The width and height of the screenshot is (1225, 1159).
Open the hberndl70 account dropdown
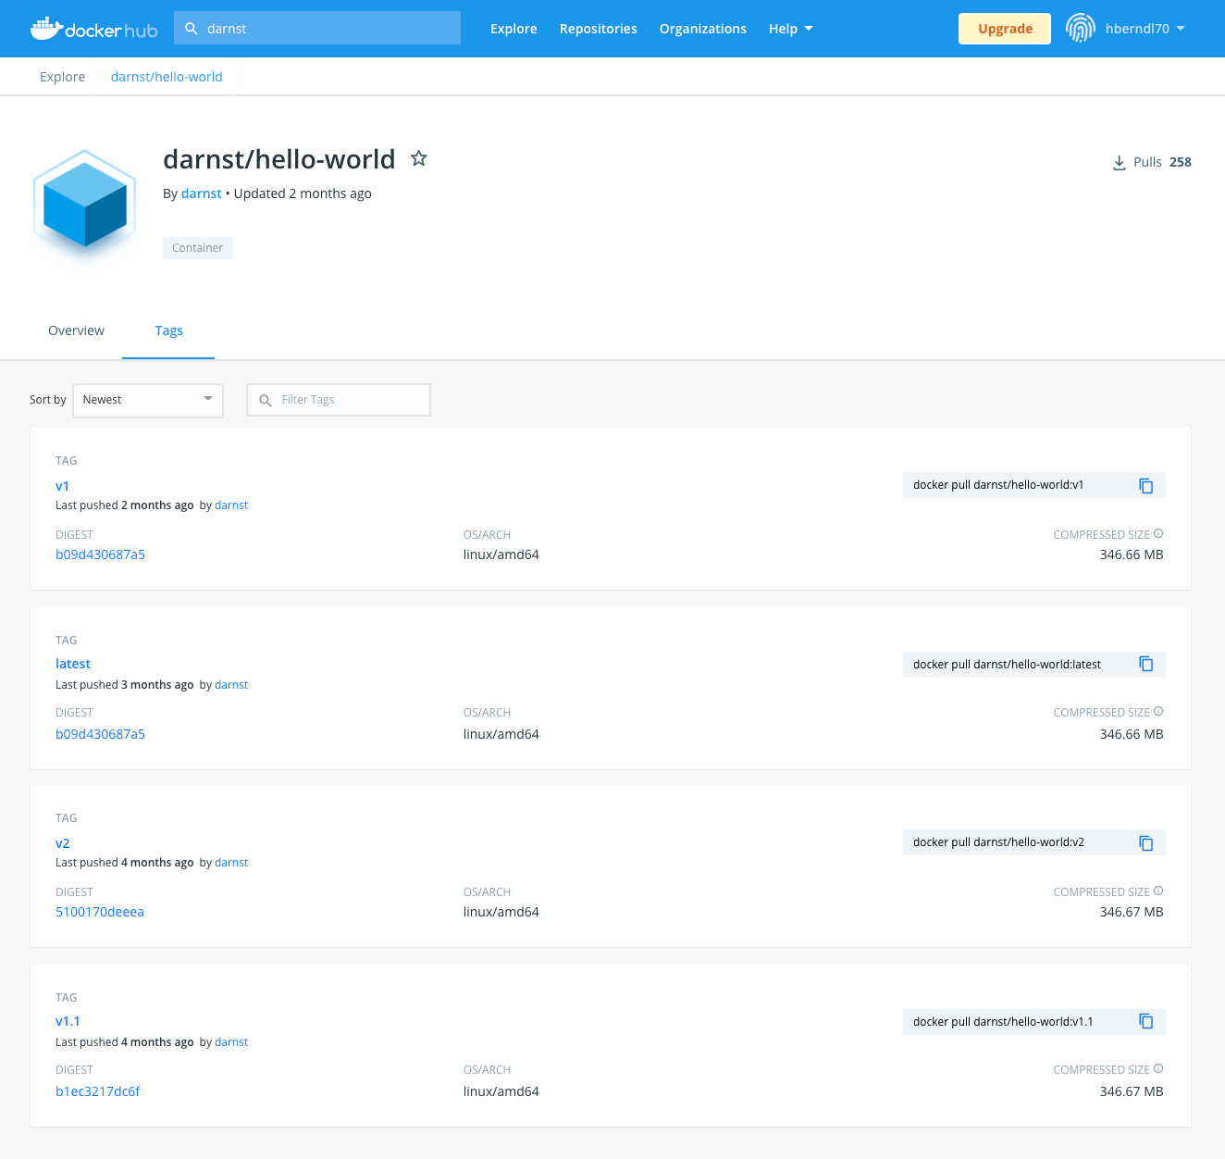pyautogui.click(x=1144, y=29)
